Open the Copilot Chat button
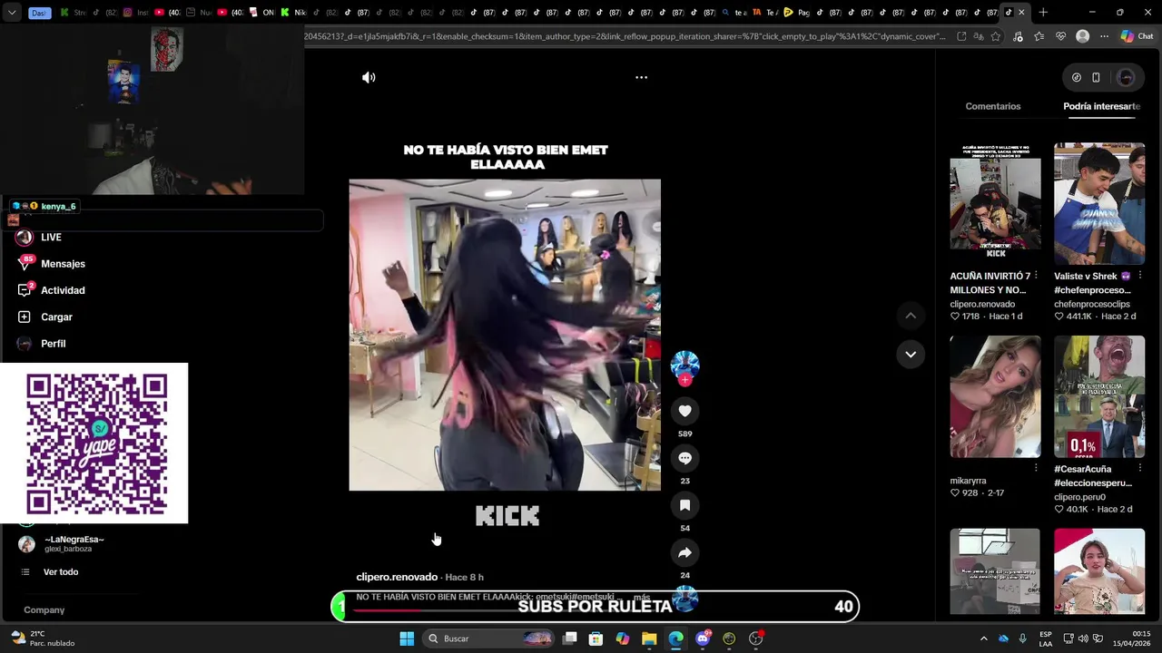This screenshot has width=1162, height=653. coord(1137,36)
